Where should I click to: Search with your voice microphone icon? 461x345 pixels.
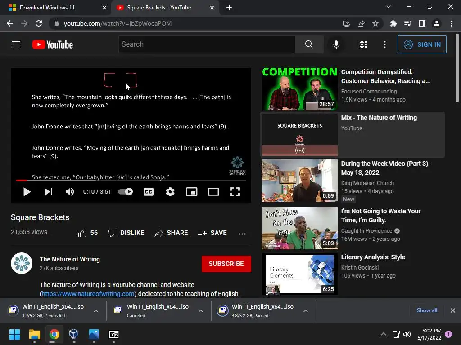click(x=336, y=44)
